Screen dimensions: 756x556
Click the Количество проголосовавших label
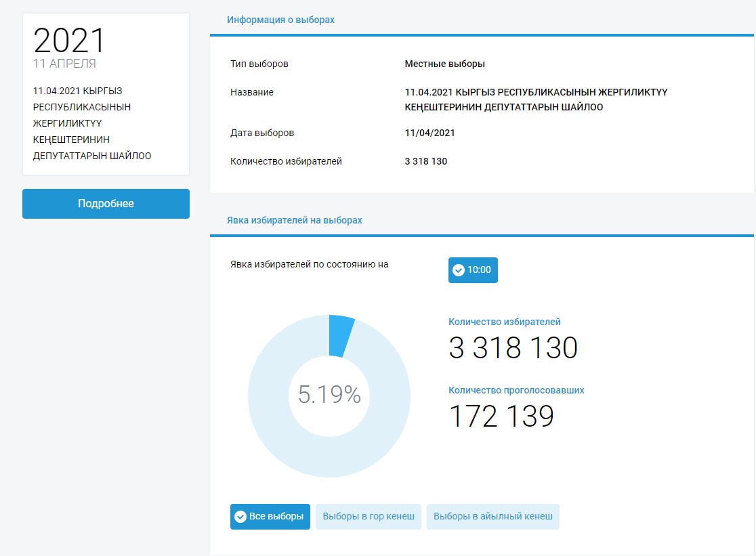516,391
